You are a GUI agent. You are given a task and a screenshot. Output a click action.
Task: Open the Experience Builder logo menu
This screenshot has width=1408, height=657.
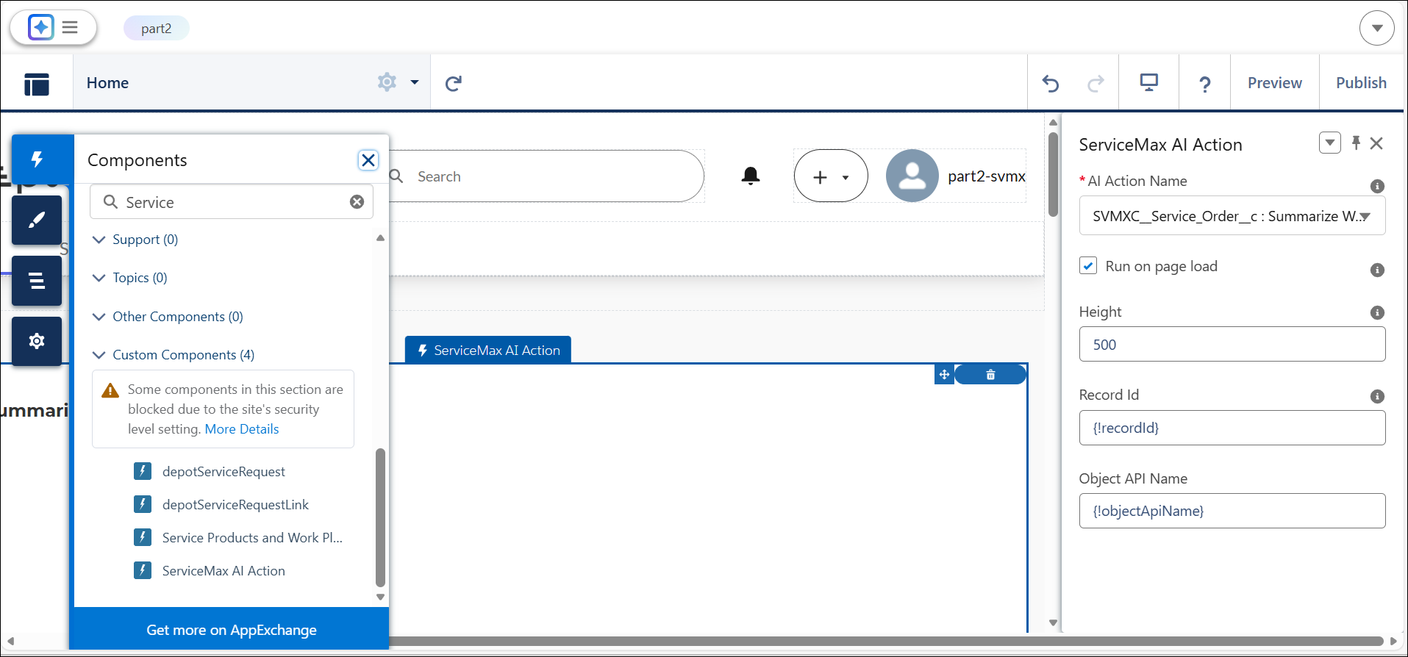[x=41, y=28]
